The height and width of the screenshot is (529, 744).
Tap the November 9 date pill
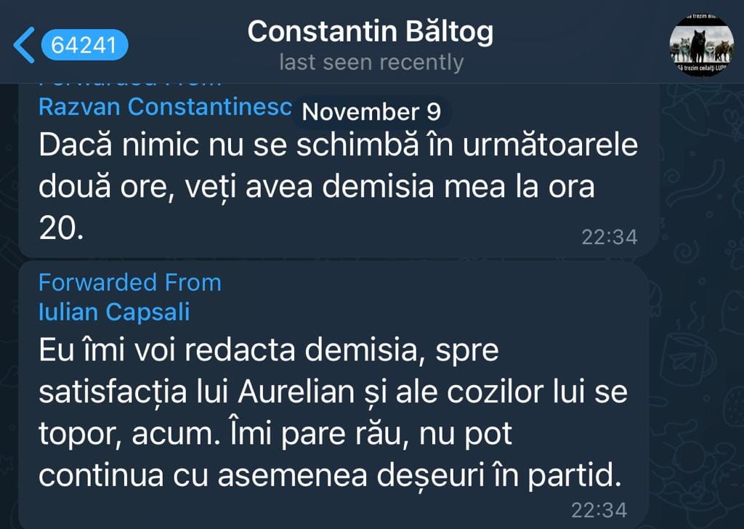[371, 112]
